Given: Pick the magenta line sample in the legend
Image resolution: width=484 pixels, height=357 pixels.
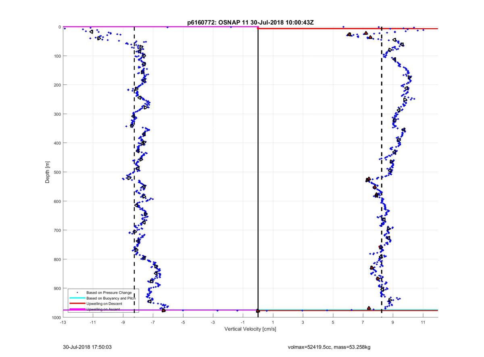Looking at the screenshot, I should [77, 309].
